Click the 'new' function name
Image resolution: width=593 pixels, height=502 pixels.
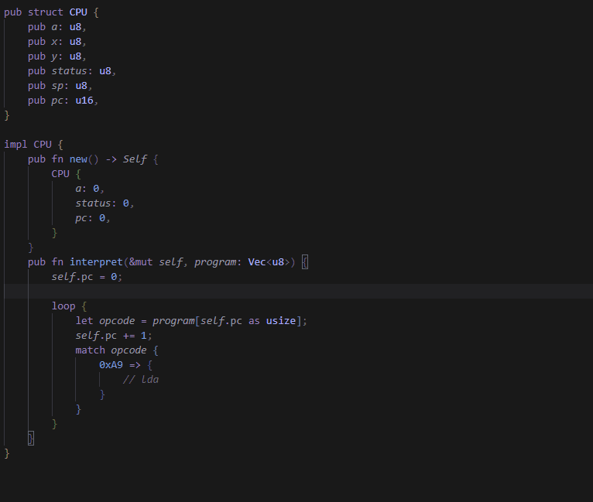[x=78, y=159]
